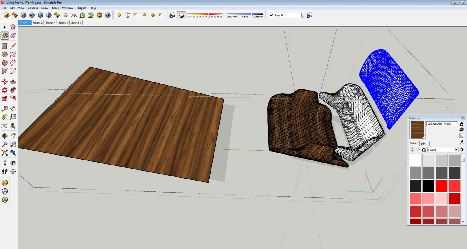This screenshot has height=249, width=467.
Task: Open the Layer0 layer dropdown
Action: (303, 15)
